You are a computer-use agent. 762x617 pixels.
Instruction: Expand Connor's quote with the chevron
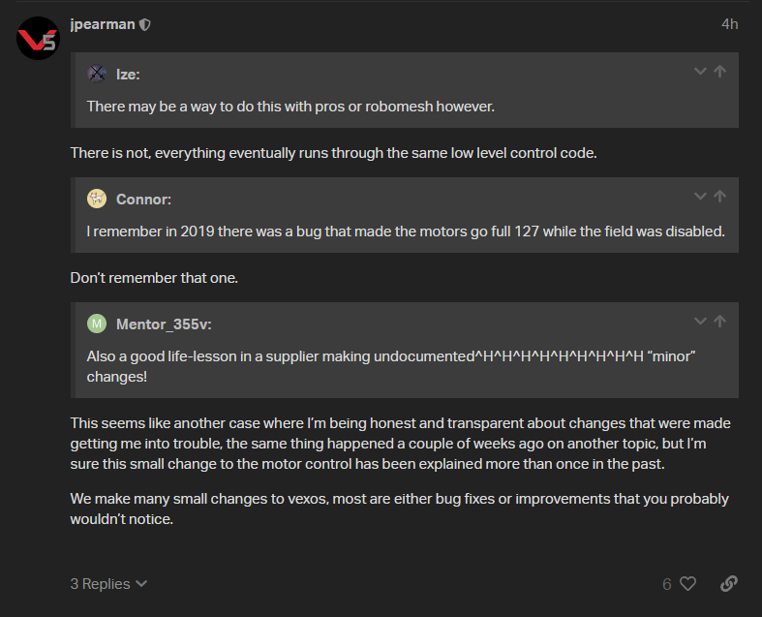coord(700,197)
